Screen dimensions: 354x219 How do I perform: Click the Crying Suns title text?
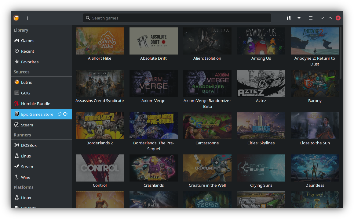(261, 185)
